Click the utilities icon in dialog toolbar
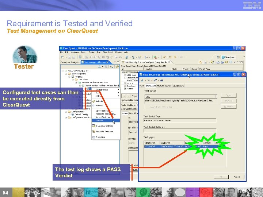This screenshot has width=263, height=197. pyautogui.click(x=155, y=80)
